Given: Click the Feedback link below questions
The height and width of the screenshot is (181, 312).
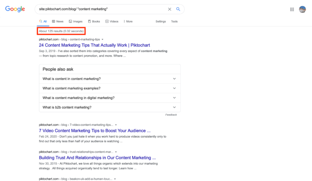Looking at the screenshot, I should coord(171,115).
